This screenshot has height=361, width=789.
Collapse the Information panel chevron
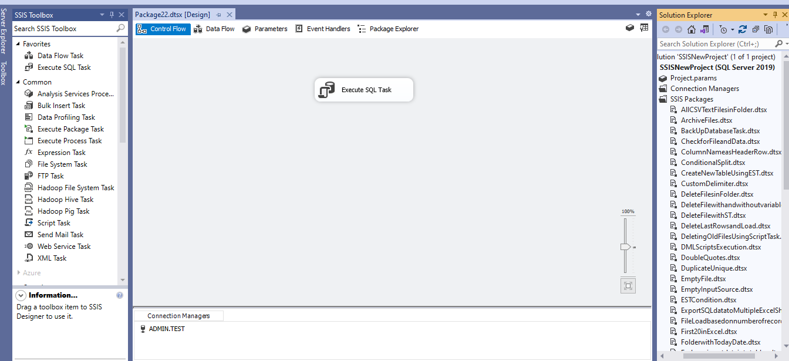click(x=21, y=295)
